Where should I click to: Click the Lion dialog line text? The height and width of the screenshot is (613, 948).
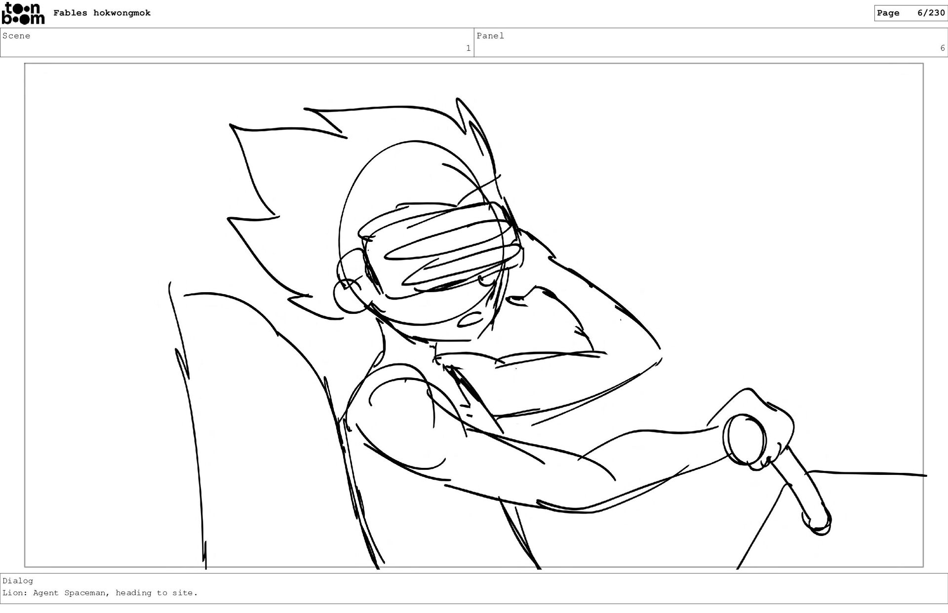point(100,593)
